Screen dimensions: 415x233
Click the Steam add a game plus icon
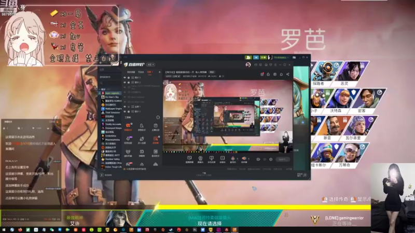click(102, 175)
